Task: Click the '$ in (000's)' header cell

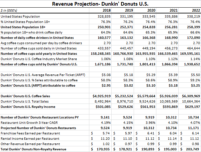Action: (9, 10)
